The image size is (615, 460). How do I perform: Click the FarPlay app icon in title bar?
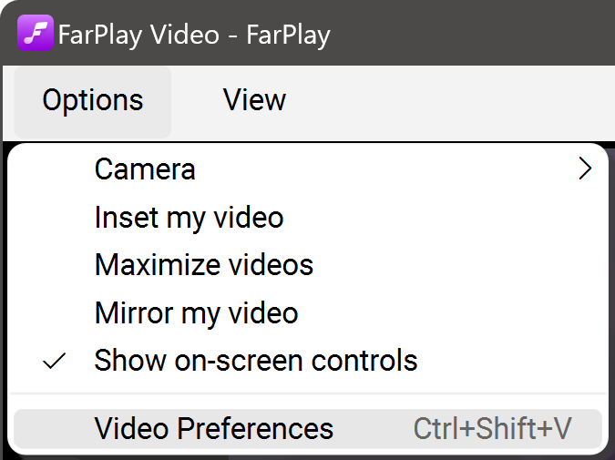click(x=35, y=34)
